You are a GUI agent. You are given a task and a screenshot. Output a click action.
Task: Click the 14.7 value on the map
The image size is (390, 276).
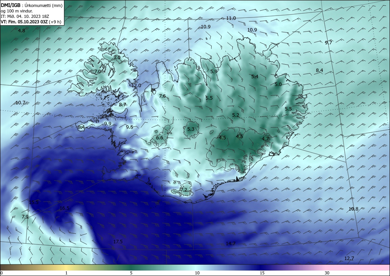(230, 243)
